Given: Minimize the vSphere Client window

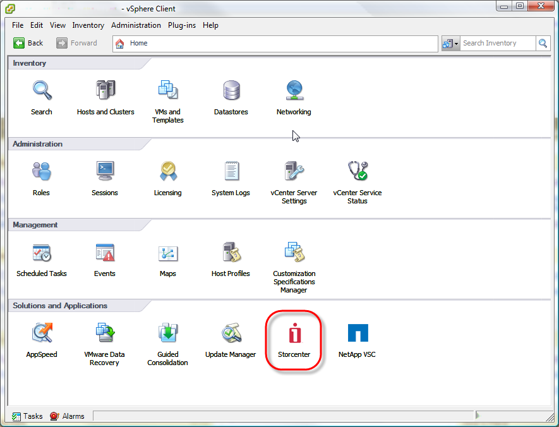Looking at the screenshot, I should pyautogui.click(x=504, y=6).
